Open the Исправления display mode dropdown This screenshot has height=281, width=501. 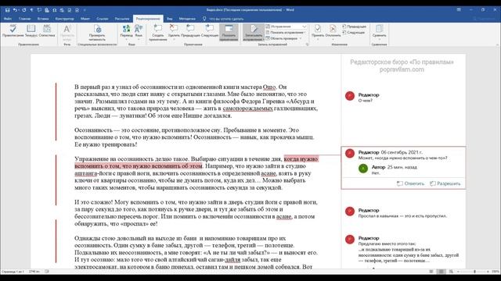[287, 27]
